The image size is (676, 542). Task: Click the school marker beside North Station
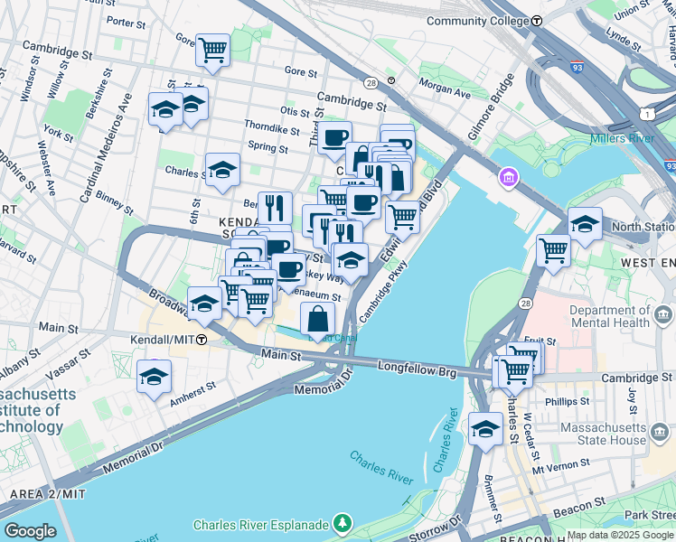[585, 224]
